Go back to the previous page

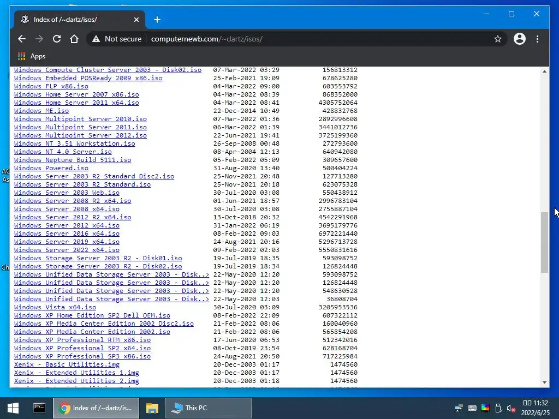coord(22,39)
